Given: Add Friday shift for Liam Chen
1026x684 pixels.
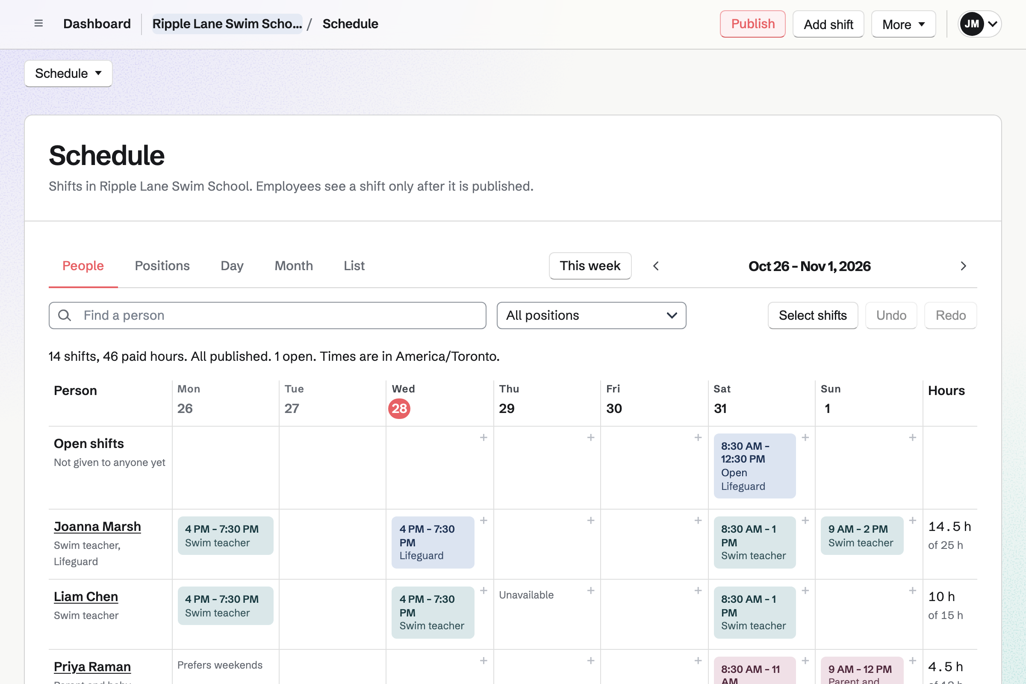Looking at the screenshot, I should (698, 591).
